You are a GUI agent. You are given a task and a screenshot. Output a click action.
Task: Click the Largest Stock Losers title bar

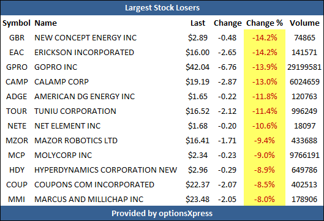pos(162,8)
